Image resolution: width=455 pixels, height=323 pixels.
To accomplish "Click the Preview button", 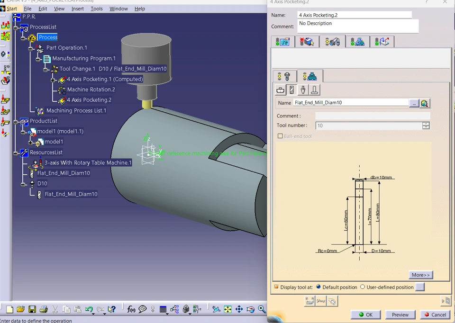I will (400, 314).
